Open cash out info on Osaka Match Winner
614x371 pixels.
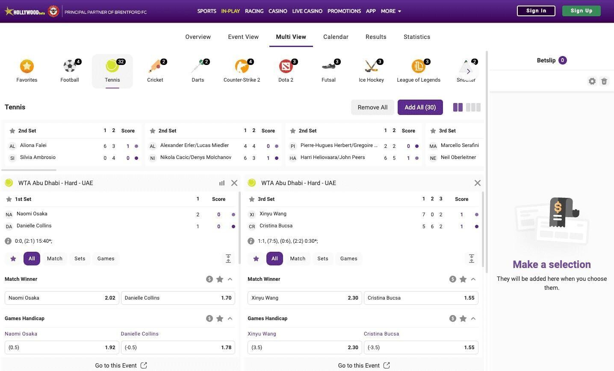pos(210,279)
